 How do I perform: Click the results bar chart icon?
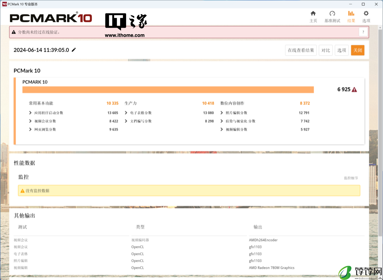351,13
